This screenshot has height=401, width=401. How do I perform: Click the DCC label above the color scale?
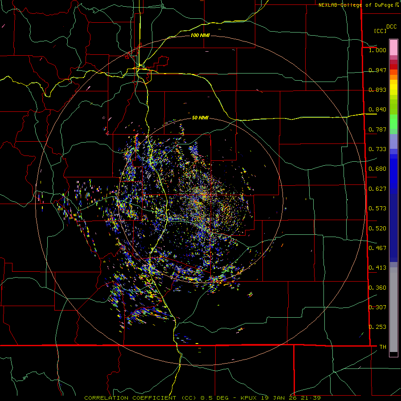[x=391, y=26]
